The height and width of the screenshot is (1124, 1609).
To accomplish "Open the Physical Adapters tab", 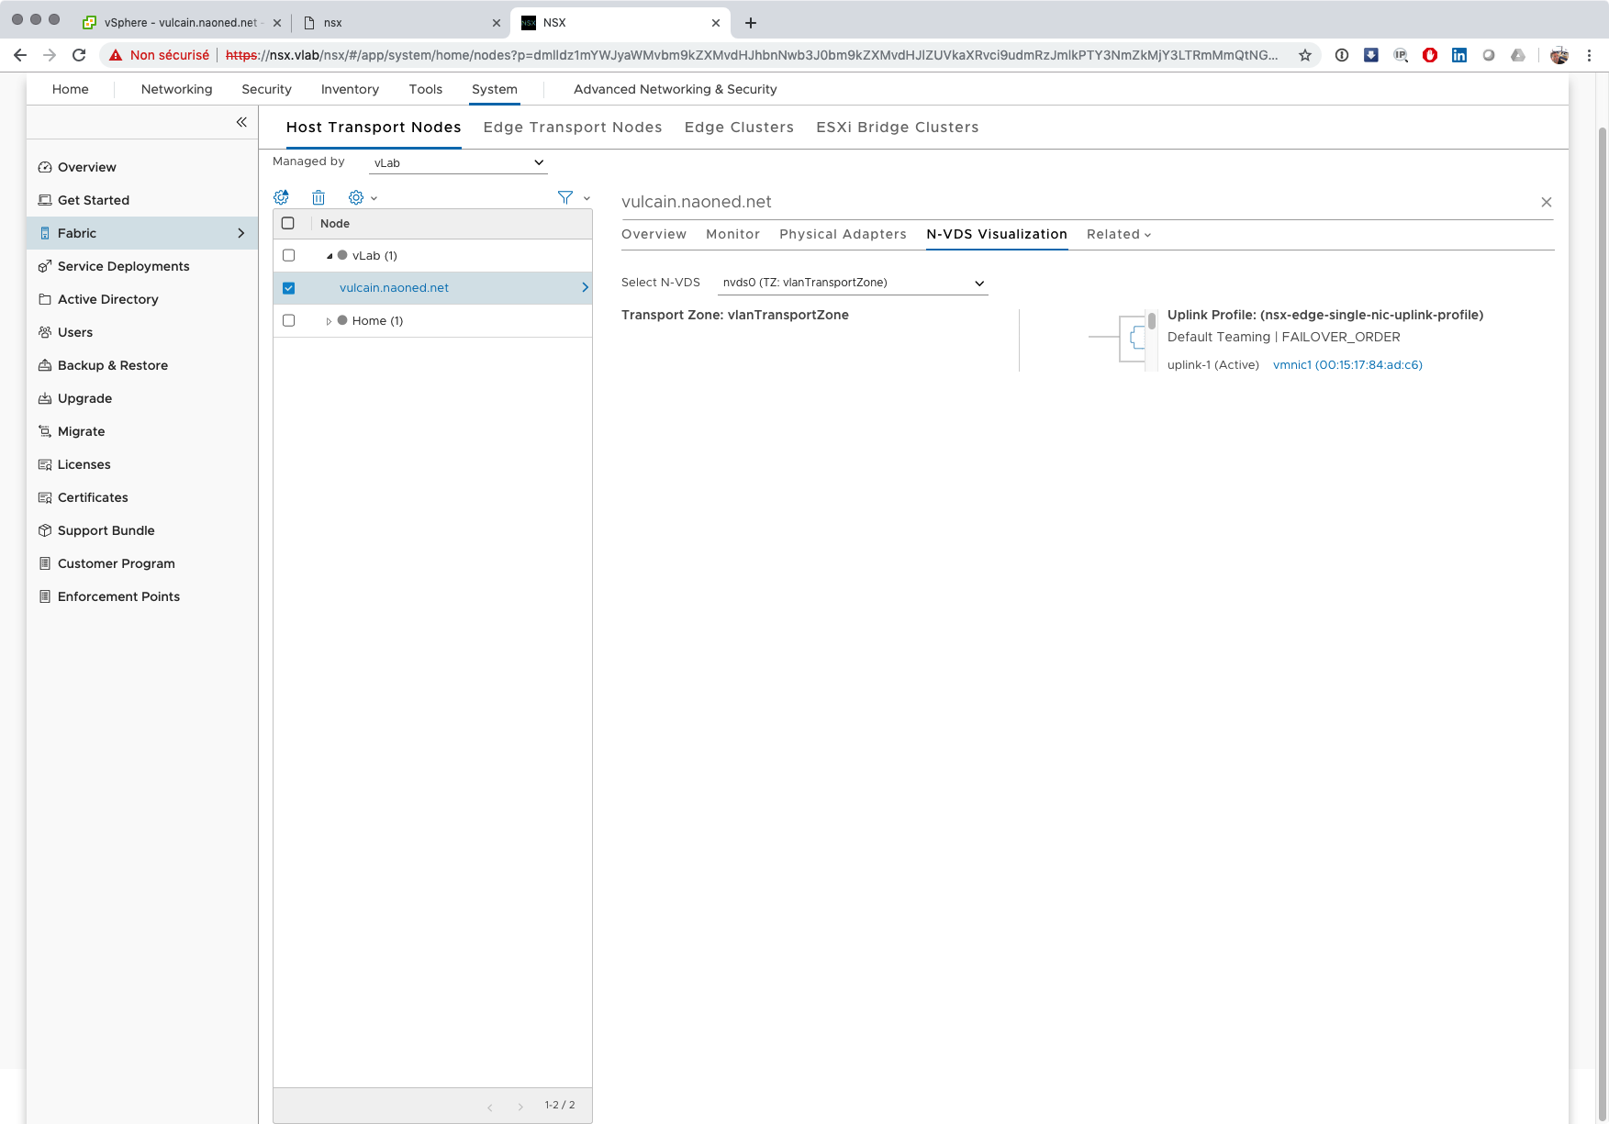I will tap(843, 234).
